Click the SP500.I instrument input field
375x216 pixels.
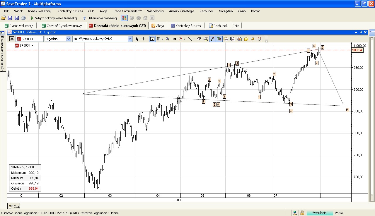(x=30, y=39)
